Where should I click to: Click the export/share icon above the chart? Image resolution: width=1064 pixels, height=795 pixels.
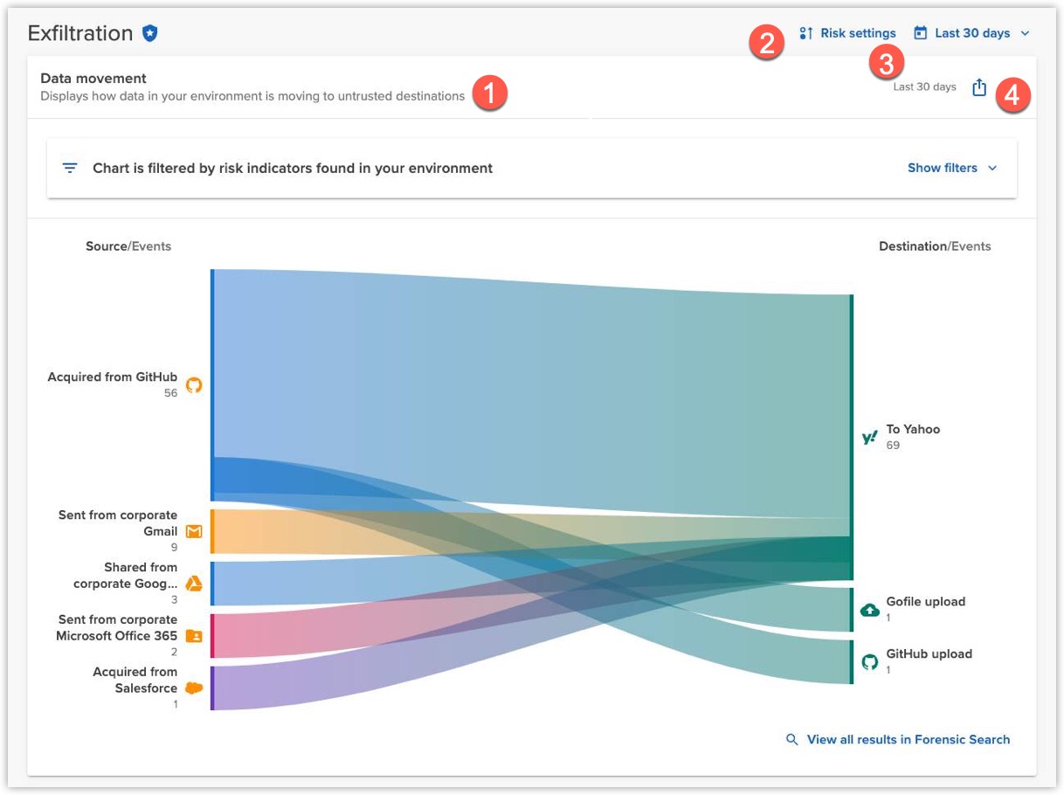pos(979,86)
